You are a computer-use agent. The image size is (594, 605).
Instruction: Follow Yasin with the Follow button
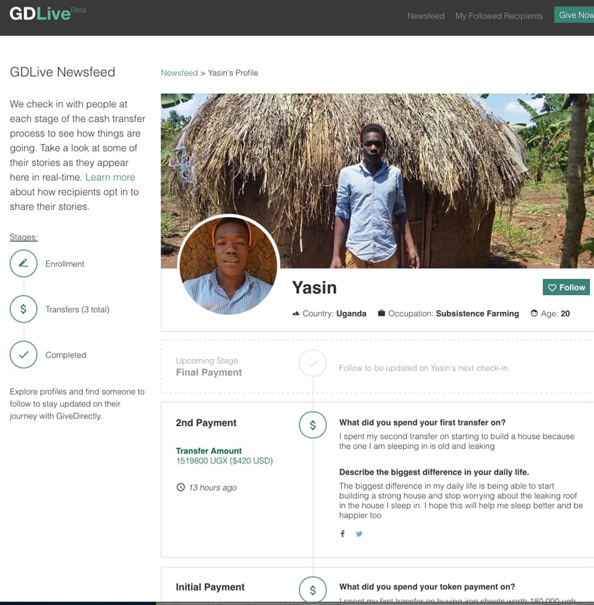pyautogui.click(x=566, y=287)
